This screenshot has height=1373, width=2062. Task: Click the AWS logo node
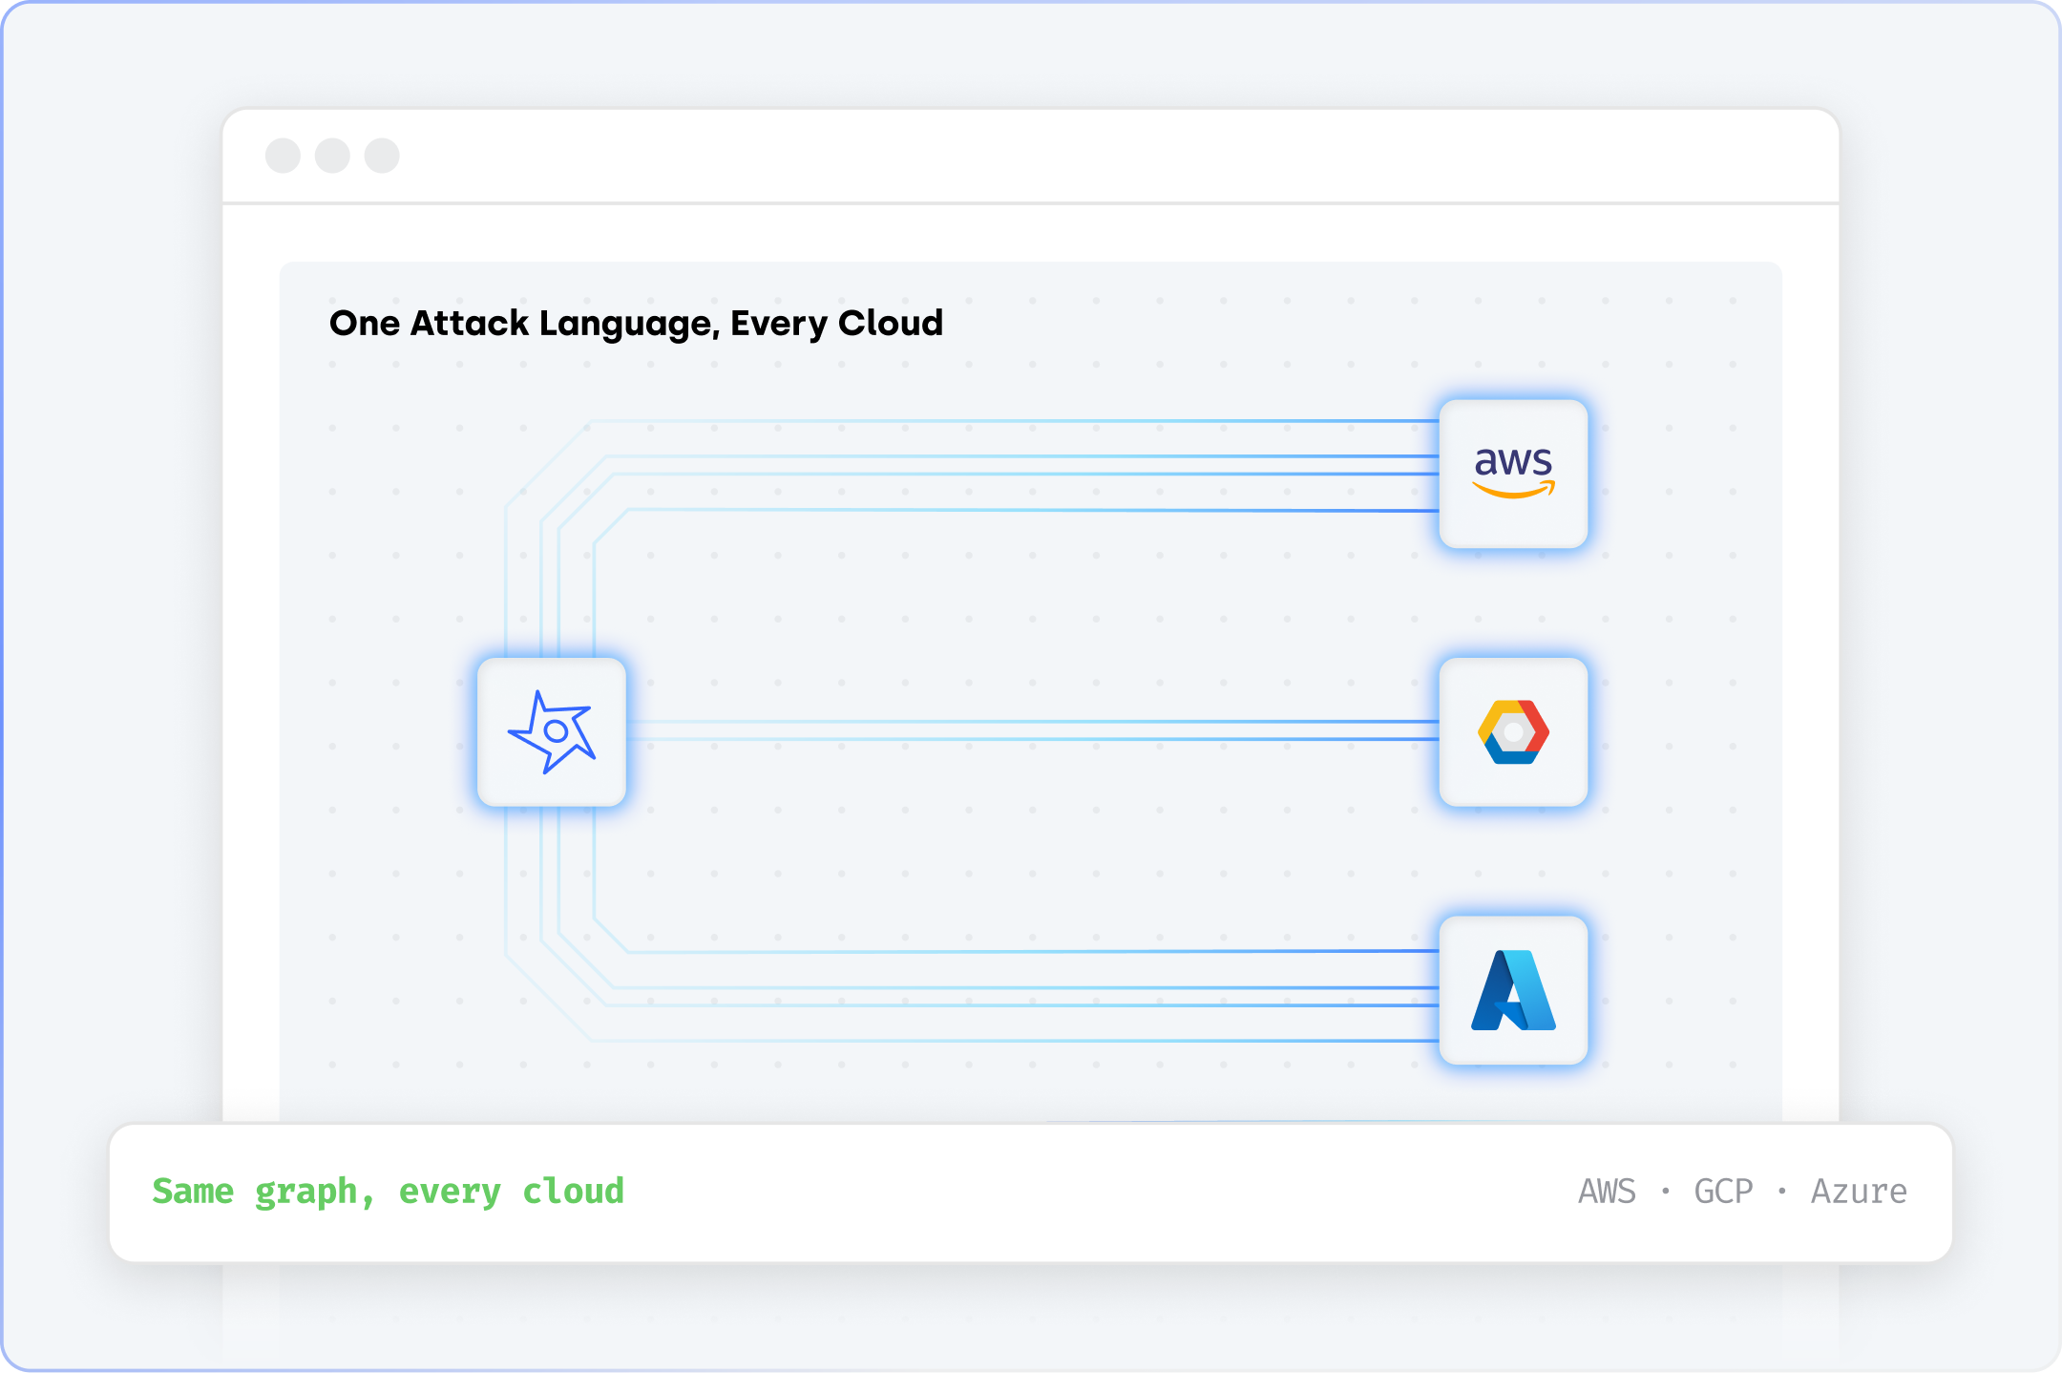pyautogui.click(x=1513, y=474)
